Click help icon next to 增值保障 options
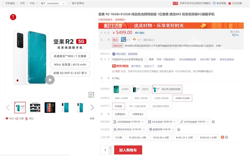The image size is (250, 156). pos(213,122)
